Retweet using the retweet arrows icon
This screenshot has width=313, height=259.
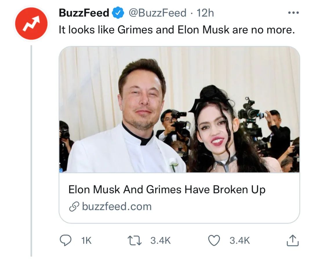click(134, 240)
